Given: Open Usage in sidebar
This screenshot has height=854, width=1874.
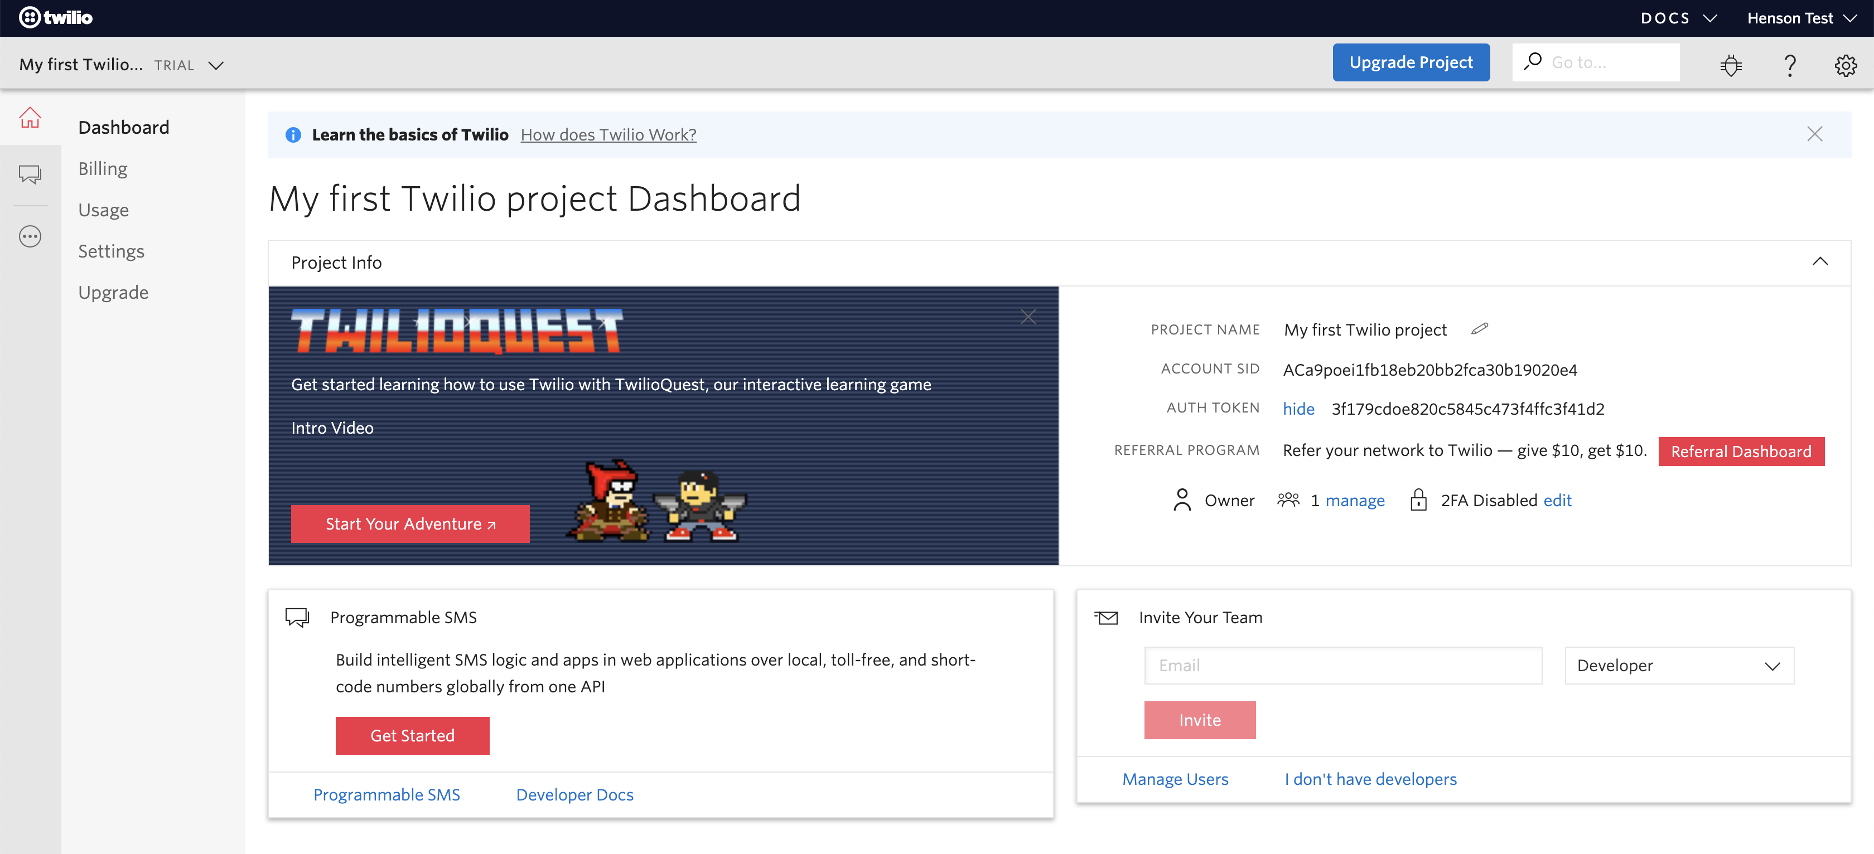Looking at the screenshot, I should pos(103,210).
